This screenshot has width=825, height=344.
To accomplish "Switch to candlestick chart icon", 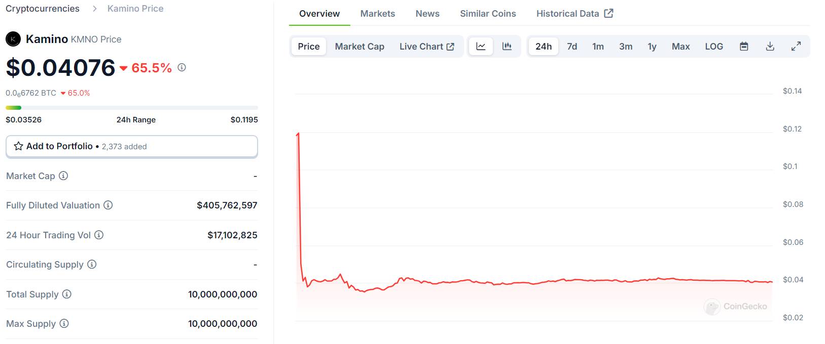I will 507,47.
